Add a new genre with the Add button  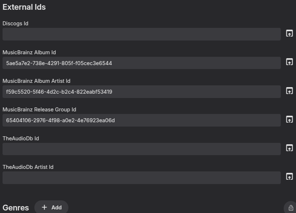[51, 207]
